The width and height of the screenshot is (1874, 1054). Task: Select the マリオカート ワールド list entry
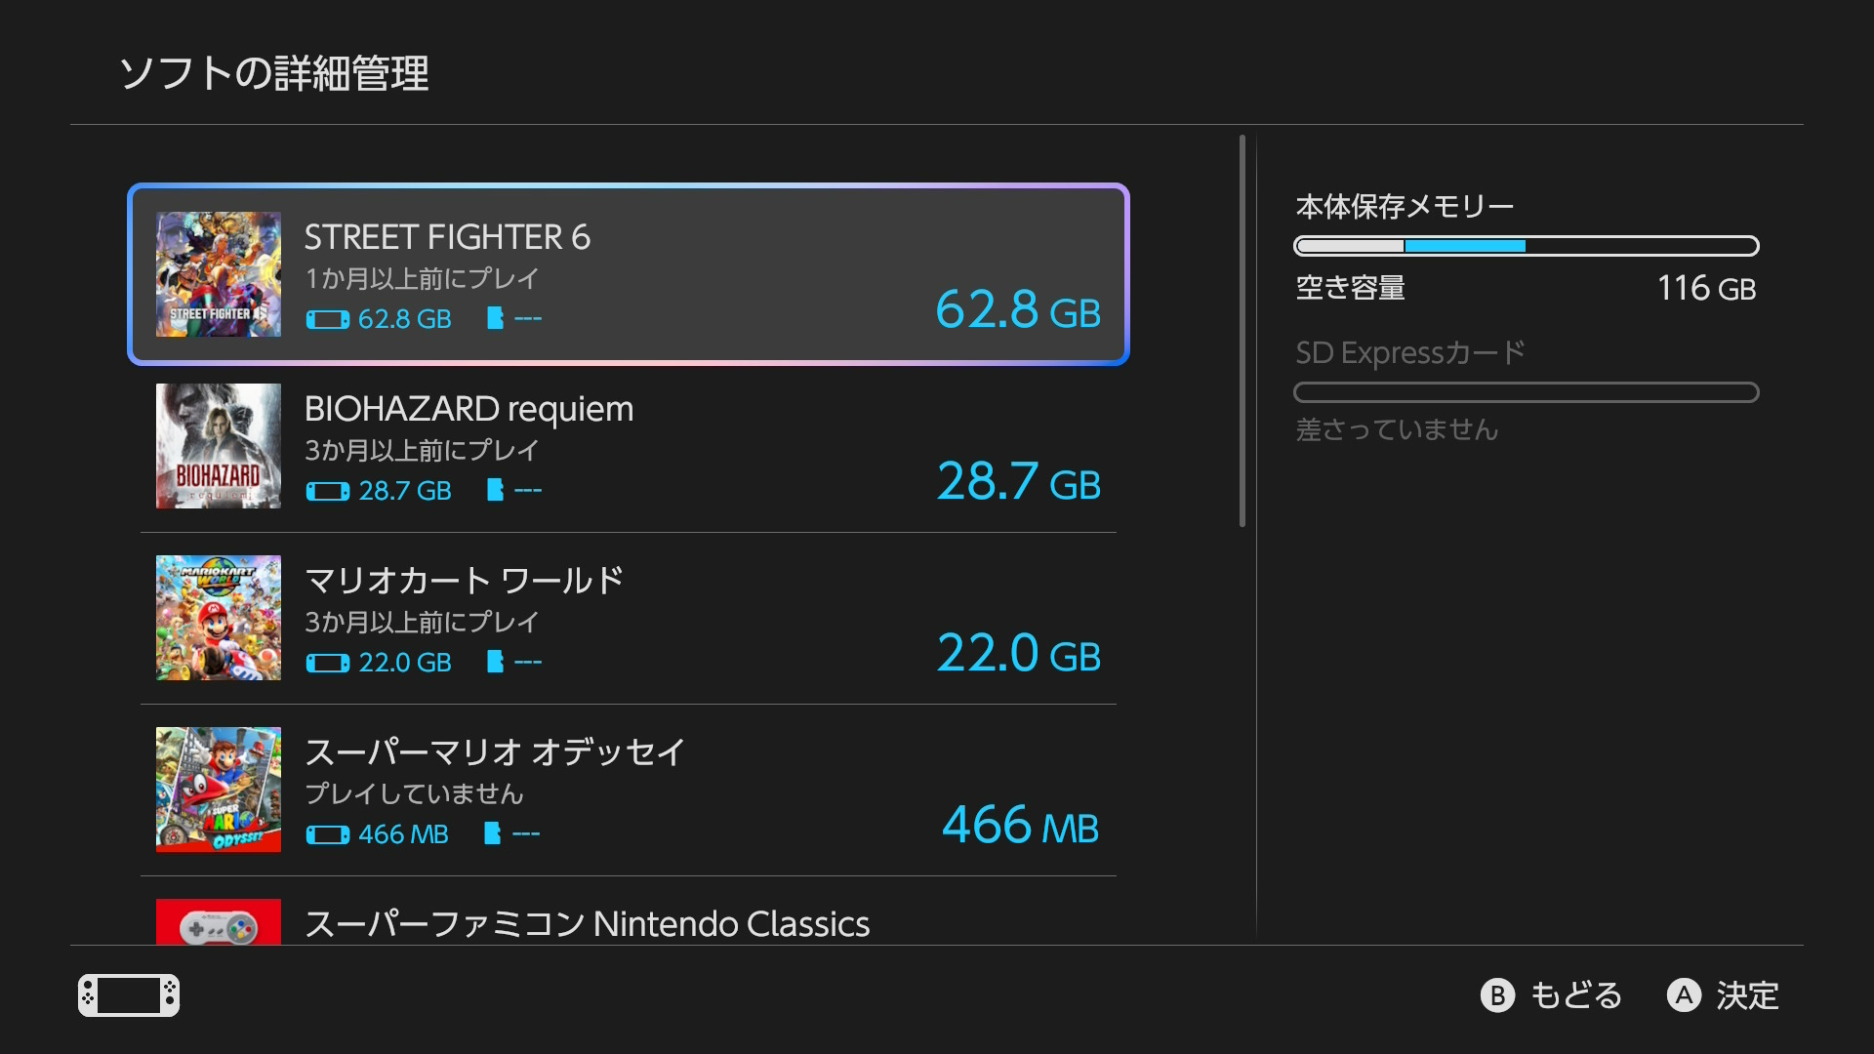(x=629, y=618)
